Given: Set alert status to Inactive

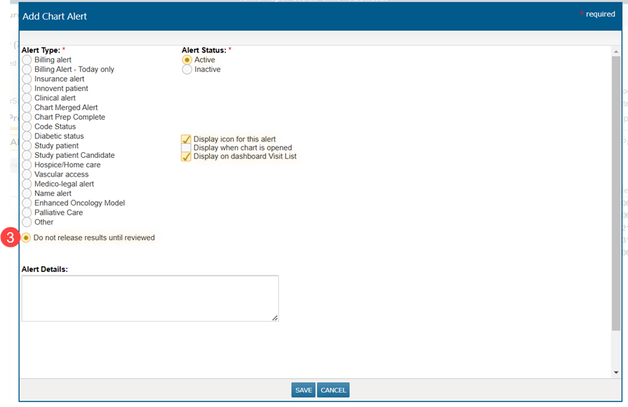Looking at the screenshot, I should point(187,70).
